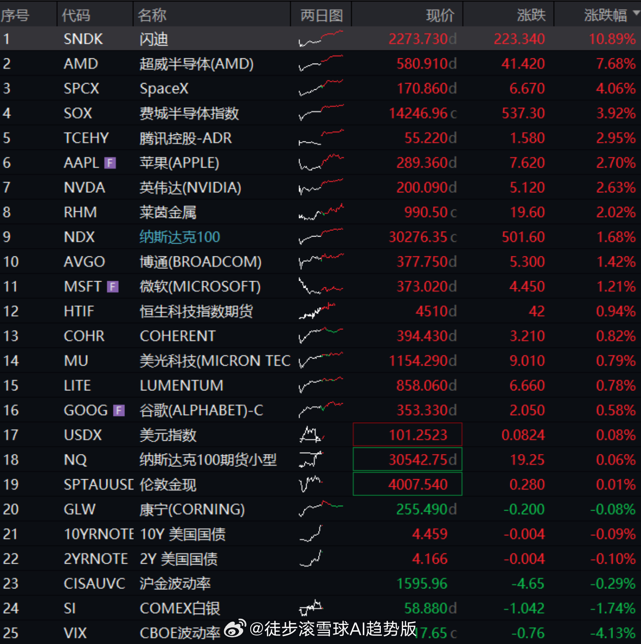641x644 pixels.
Task: Select the COMEX白银 name
Action: [180, 608]
